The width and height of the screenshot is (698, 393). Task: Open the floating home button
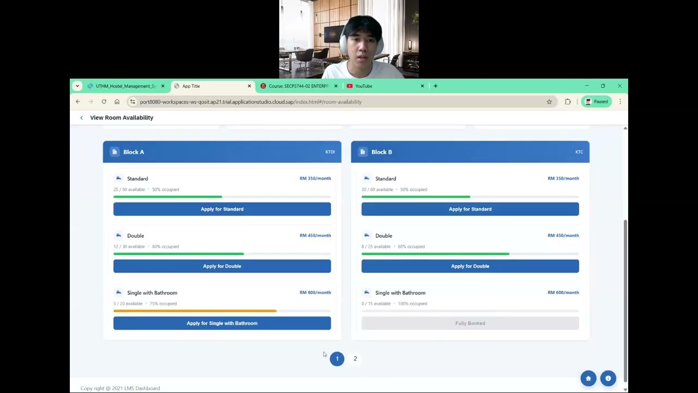(588, 378)
